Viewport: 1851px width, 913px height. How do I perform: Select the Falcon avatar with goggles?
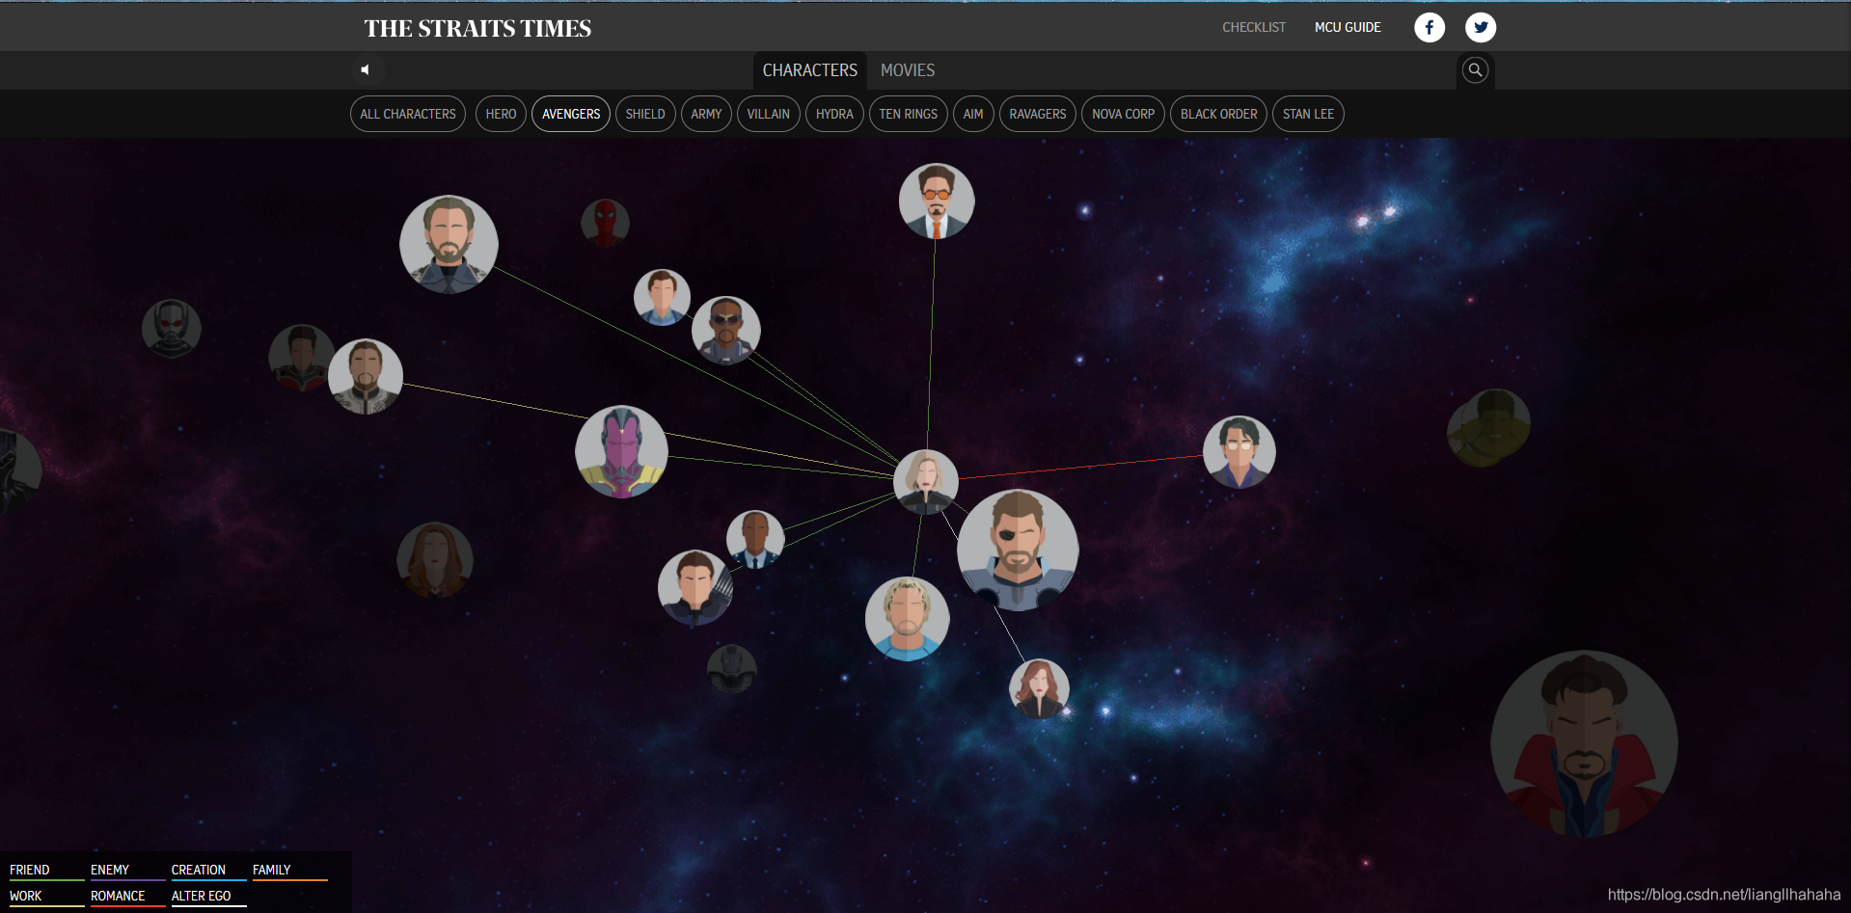[x=726, y=331]
